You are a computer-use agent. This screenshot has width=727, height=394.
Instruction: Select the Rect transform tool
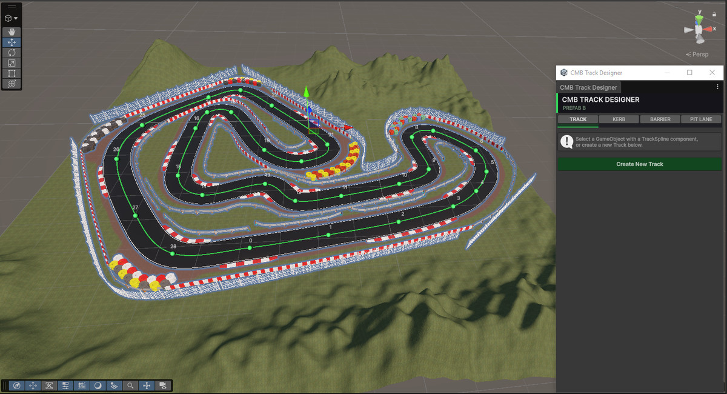point(12,73)
